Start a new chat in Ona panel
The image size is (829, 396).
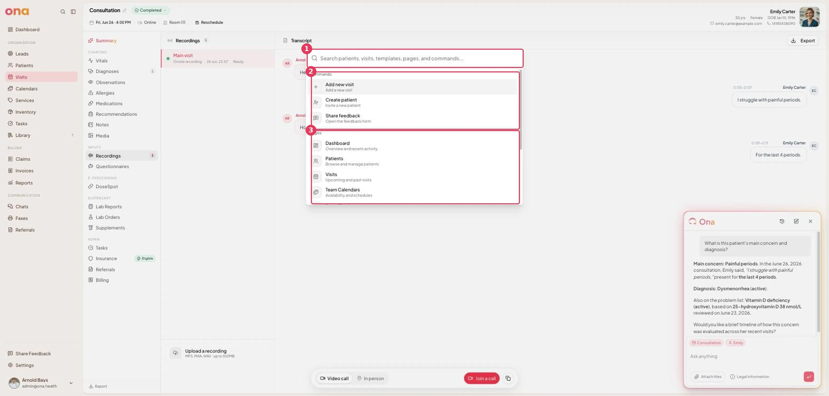point(796,221)
